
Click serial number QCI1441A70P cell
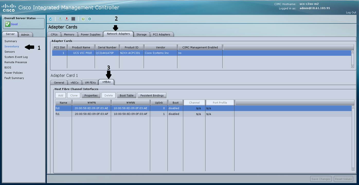click(x=106, y=53)
